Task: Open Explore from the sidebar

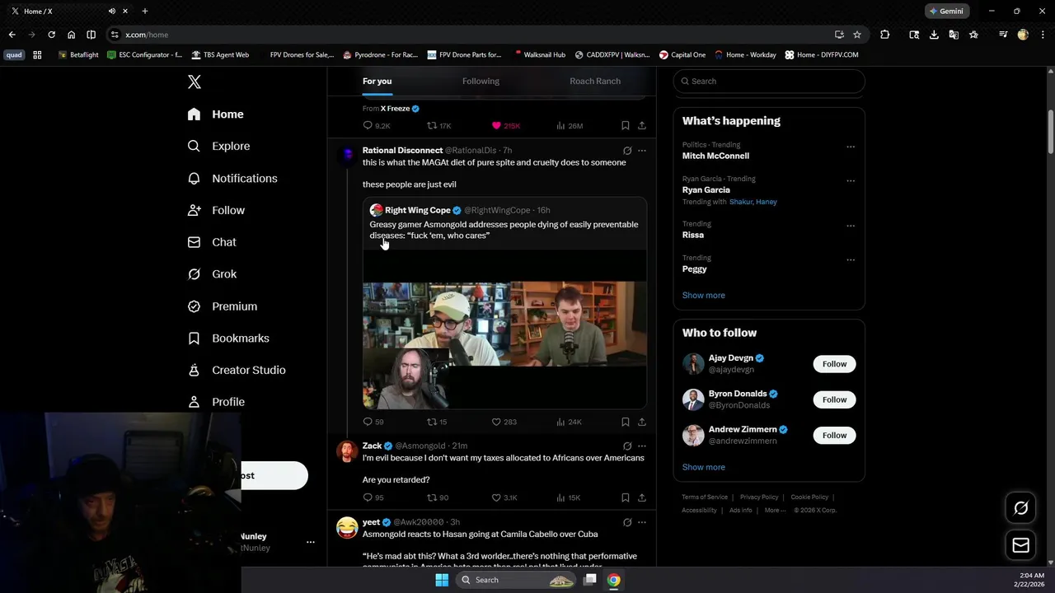Action: coord(218,146)
